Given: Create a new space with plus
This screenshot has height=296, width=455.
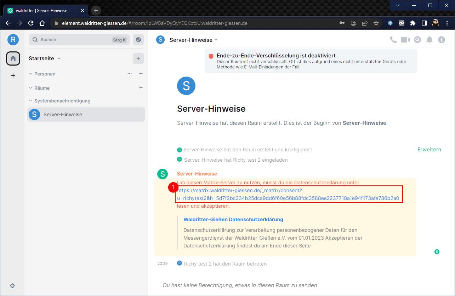Looking at the screenshot, I should (13, 76).
